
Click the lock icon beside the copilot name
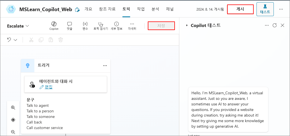[x=77, y=9]
